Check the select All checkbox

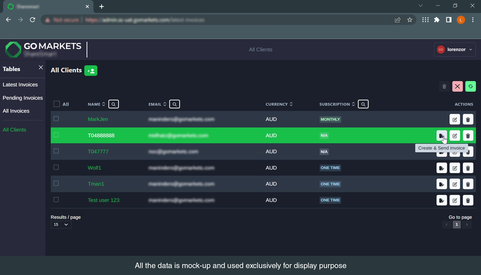[x=57, y=104]
